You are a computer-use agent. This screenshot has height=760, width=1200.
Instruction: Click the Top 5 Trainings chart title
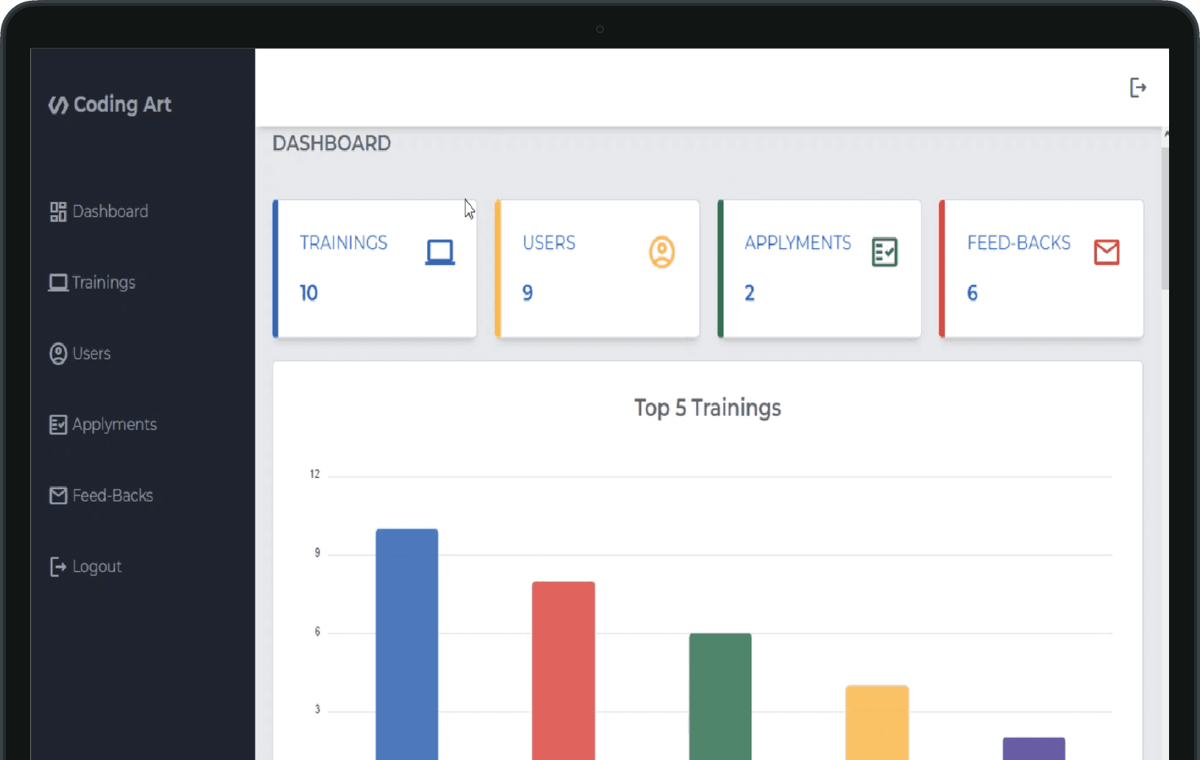707,408
